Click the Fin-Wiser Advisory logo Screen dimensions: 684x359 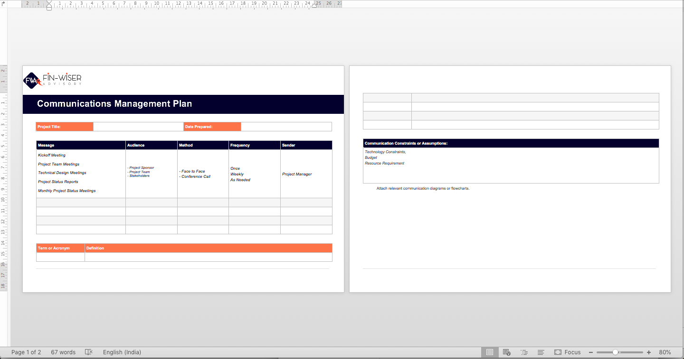[x=53, y=80]
